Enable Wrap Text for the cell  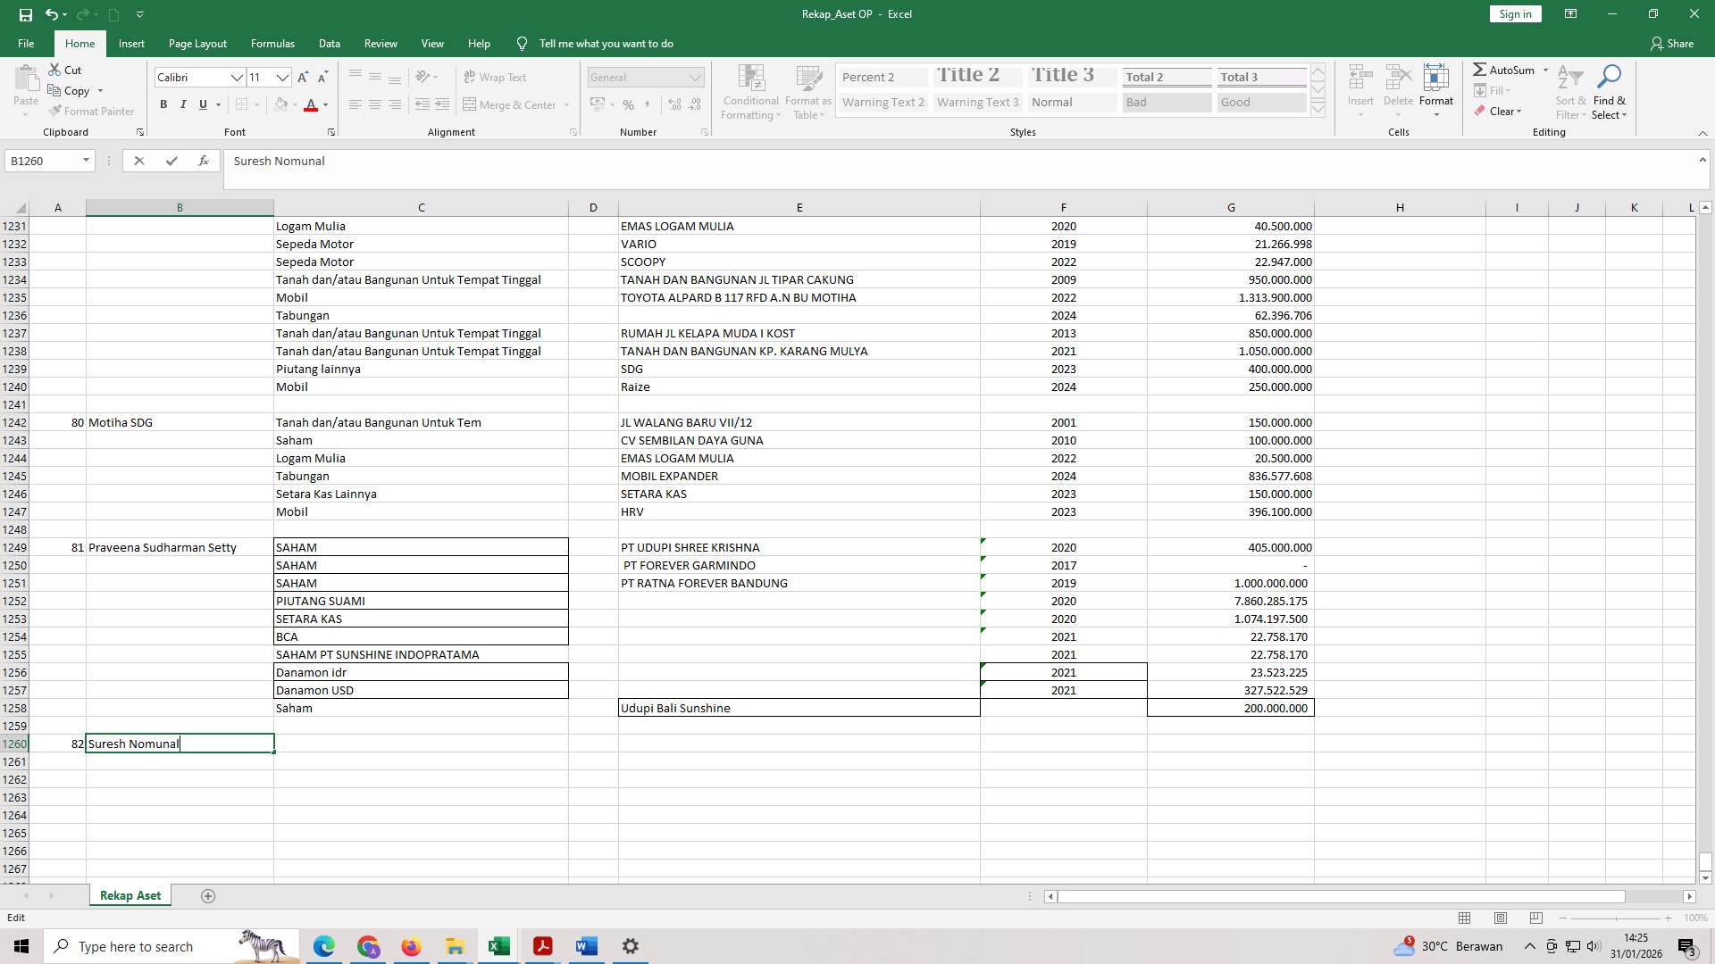497,77
